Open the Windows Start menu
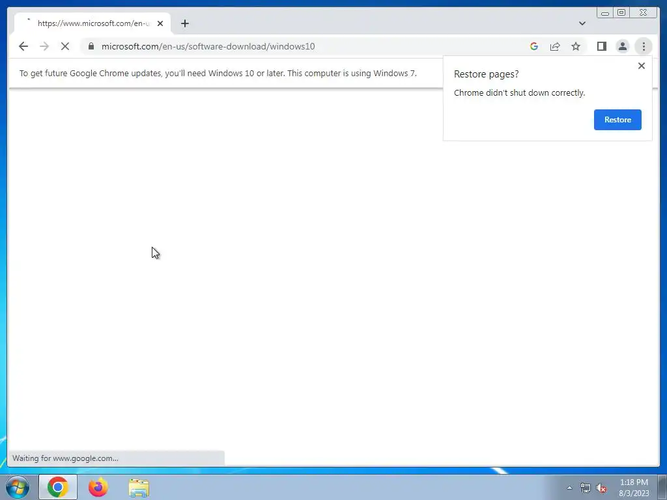This screenshot has height=500, width=667. pos(18,487)
